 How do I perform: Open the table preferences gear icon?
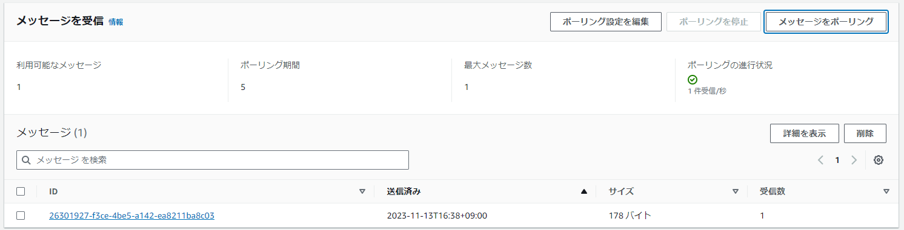(x=879, y=160)
